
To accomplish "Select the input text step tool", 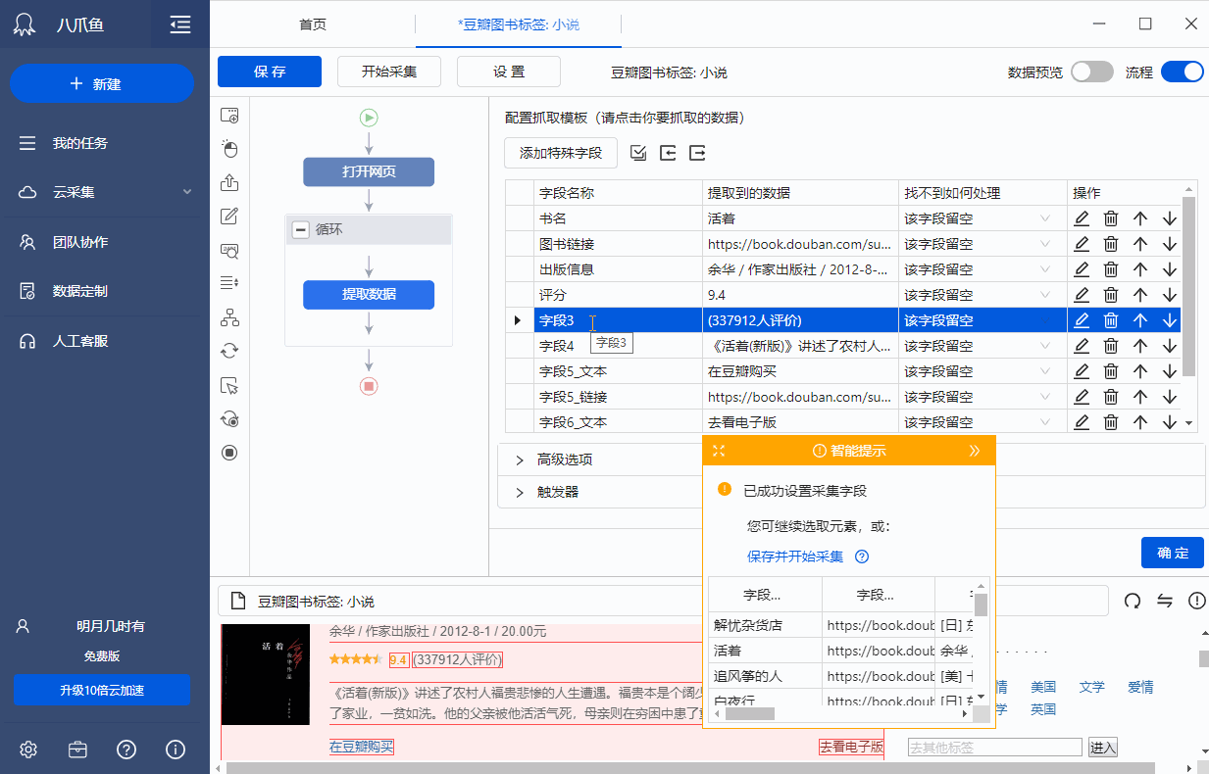I will point(229,217).
